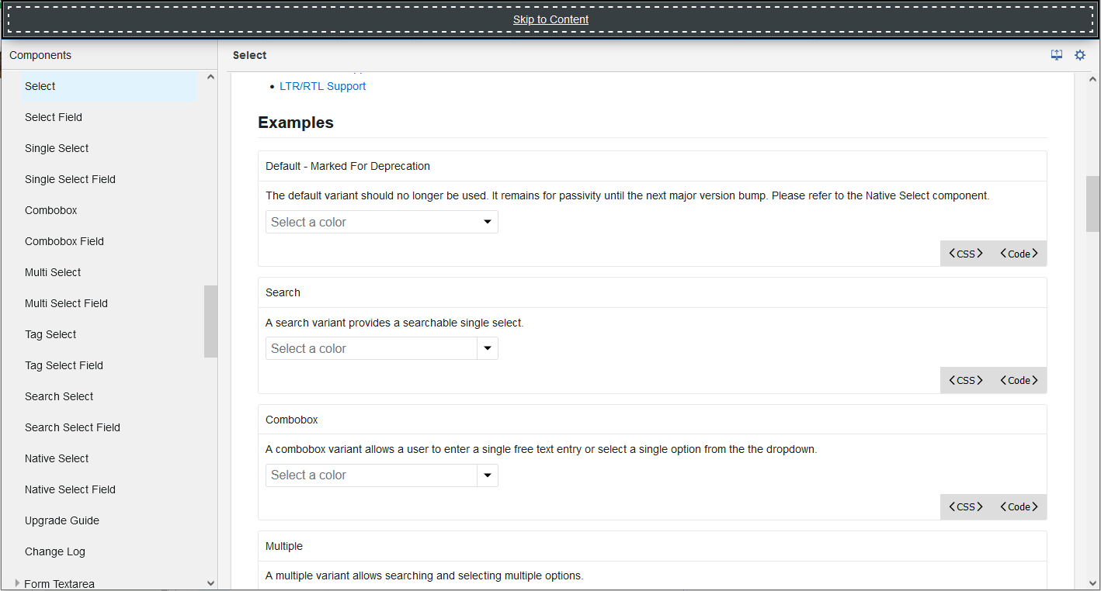Screen dimensions: 1101x591
Task: Click the sidebar scrollbar up arrow
Action: [x=210, y=76]
